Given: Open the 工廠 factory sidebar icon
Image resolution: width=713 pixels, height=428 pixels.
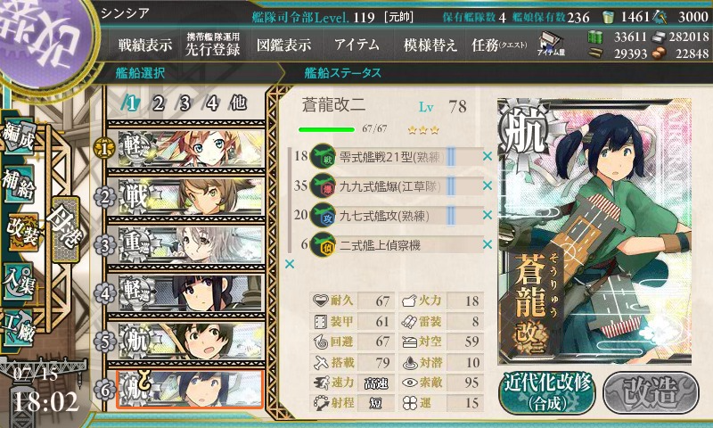Looking at the screenshot, I should pyautogui.click(x=19, y=328).
